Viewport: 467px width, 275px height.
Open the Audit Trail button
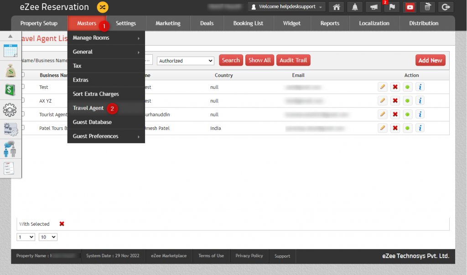pos(293,60)
